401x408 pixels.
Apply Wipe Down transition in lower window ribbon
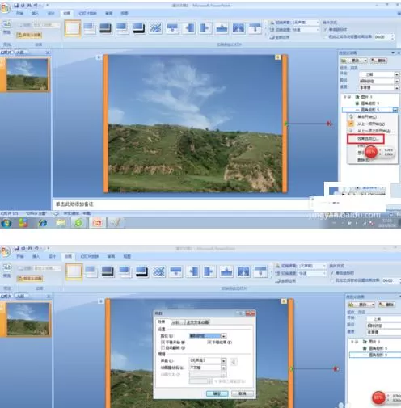tap(176, 271)
